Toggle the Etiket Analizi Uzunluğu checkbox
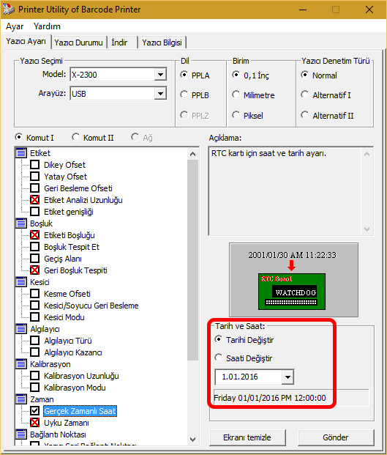Screen dimensions: 387x455 tap(35, 200)
